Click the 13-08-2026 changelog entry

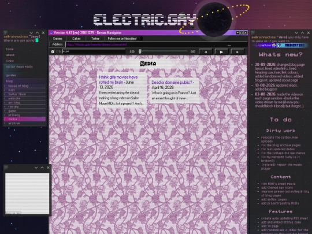coord(276,87)
